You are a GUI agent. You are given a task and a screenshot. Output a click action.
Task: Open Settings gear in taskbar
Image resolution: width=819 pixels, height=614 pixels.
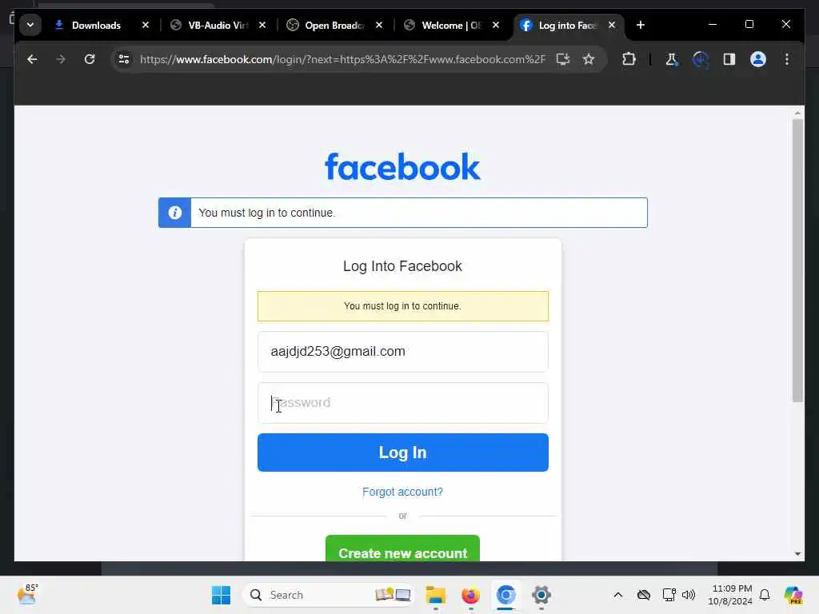coord(541,595)
